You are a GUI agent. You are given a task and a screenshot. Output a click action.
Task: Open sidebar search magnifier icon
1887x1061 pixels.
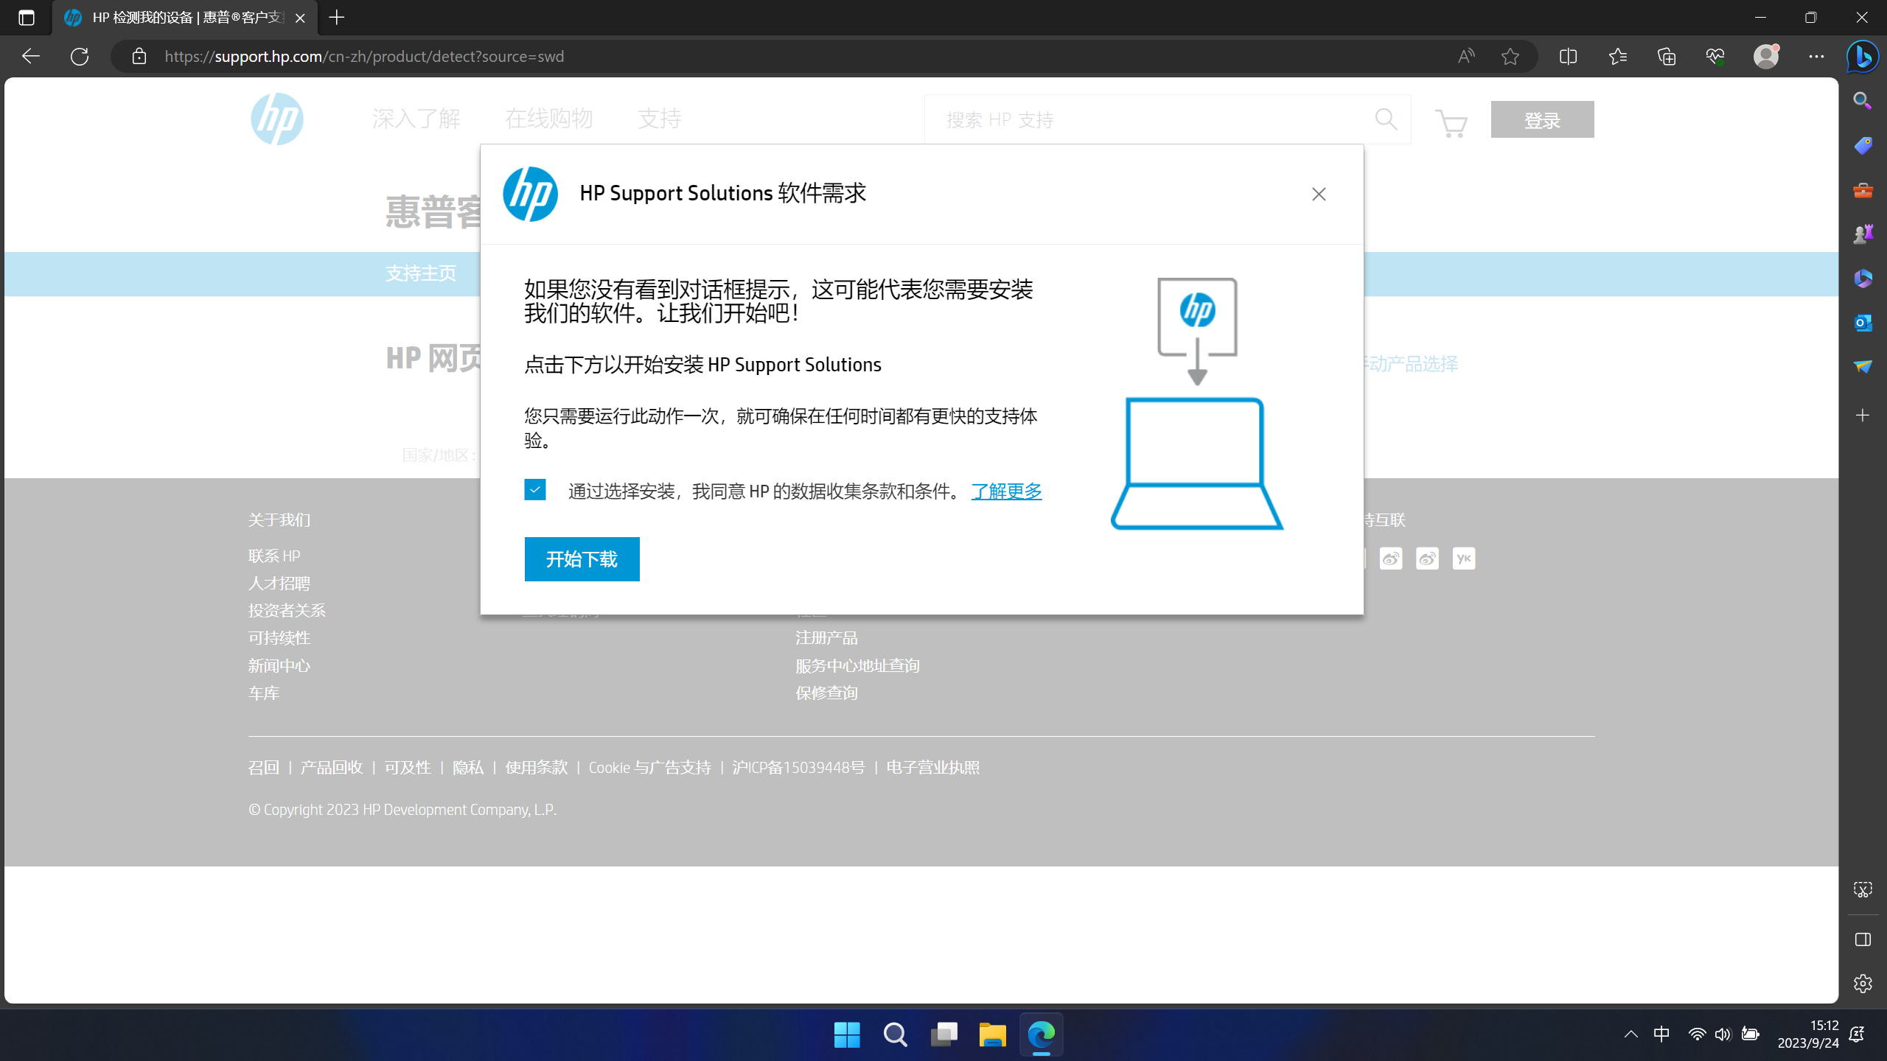tap(1863, 101)
